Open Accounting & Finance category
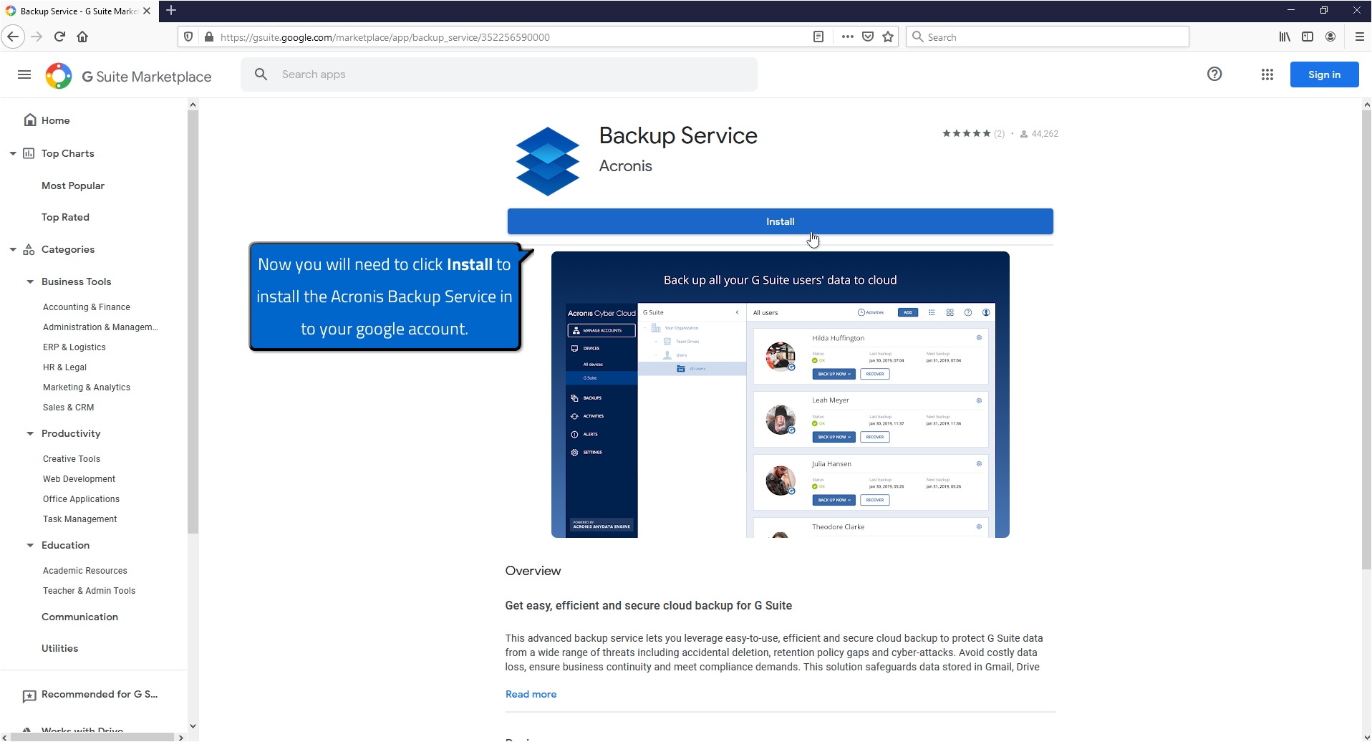 click(87, 307)
